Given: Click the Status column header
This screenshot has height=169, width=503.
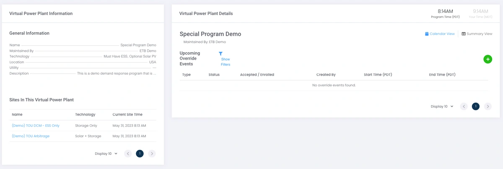Looking at the screenshot, I should point(214,75).
